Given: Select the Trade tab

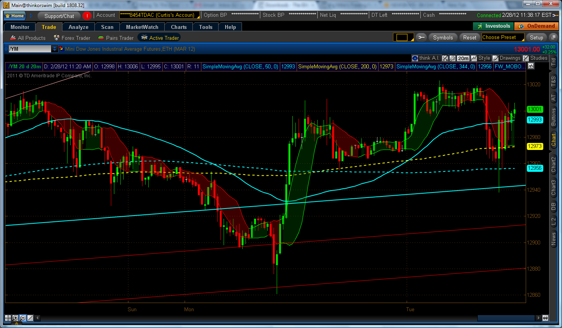Looking at the screenshot, I should click(49, 27).
